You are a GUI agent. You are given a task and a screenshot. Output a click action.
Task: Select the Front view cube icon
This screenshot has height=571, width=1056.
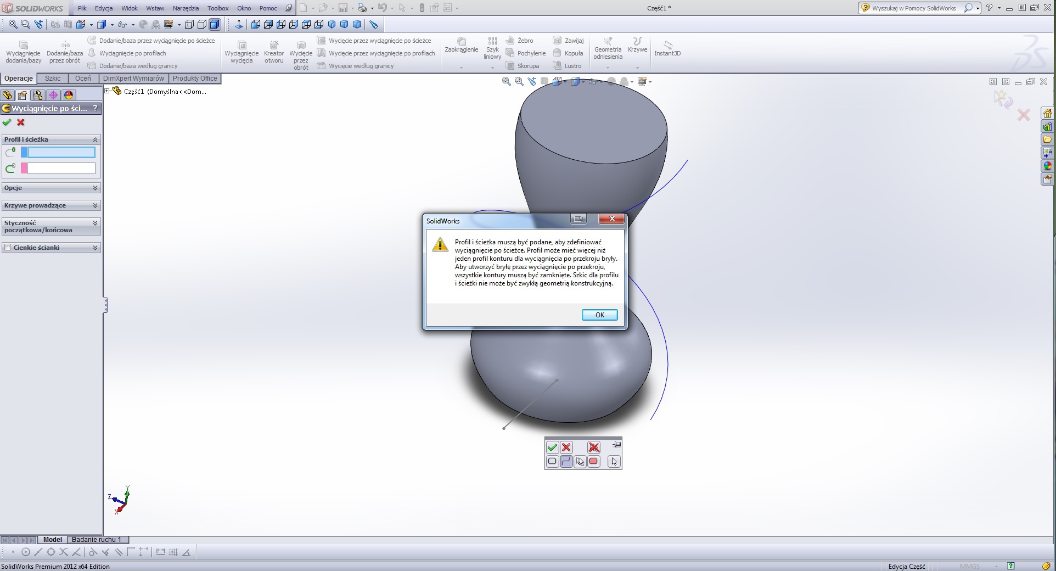[x=256, y=24]
